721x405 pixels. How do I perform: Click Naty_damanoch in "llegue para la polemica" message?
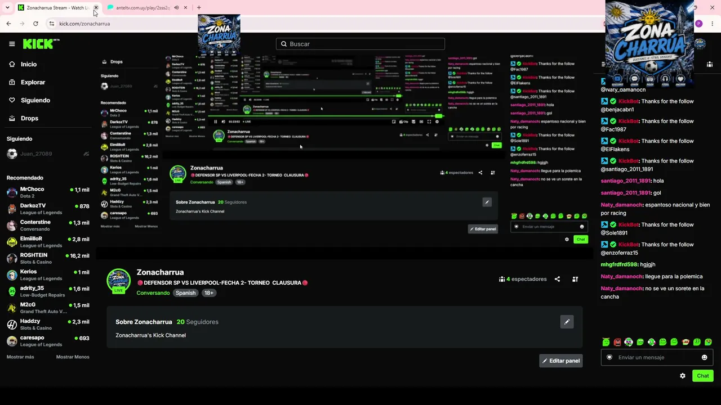pos(621,276)
